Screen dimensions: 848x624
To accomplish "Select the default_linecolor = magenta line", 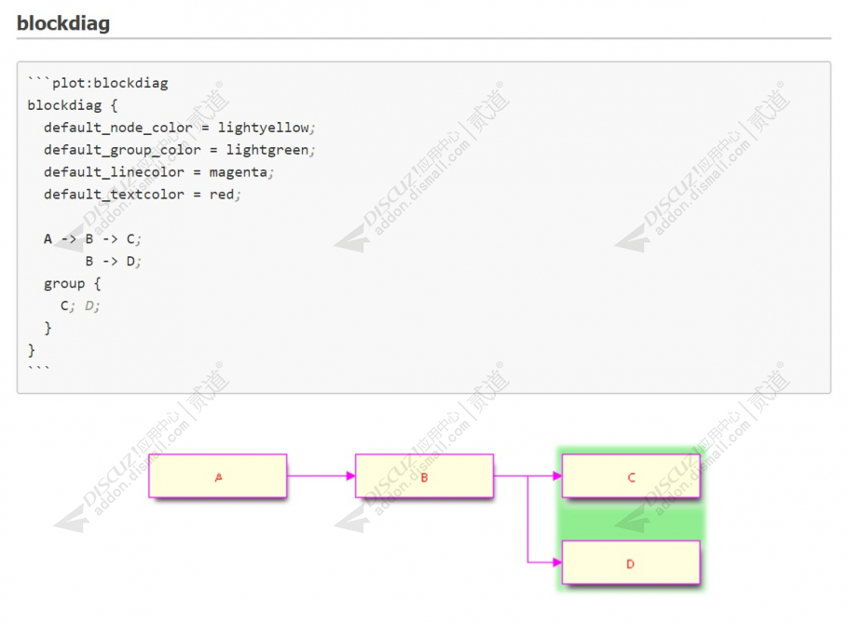I will (x=159, y=172).
